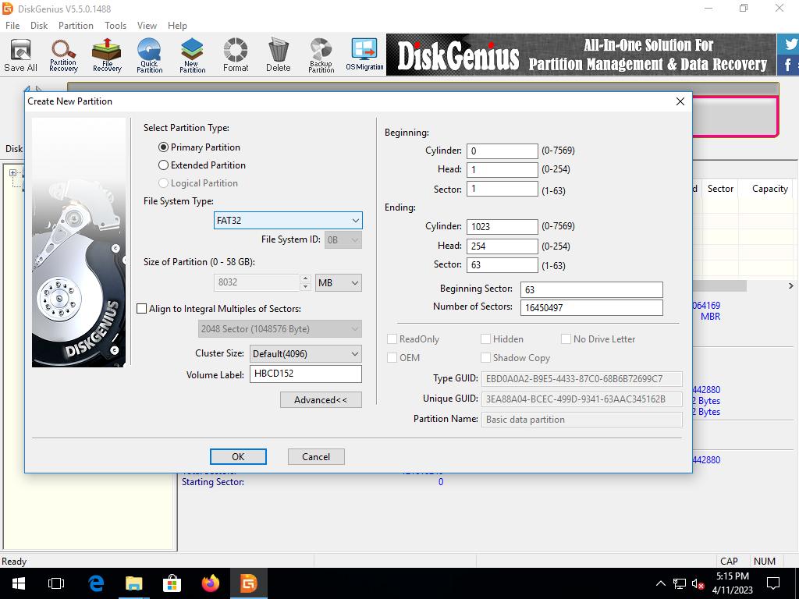Select the Primary Partition option
This screenshot has height=599, width=799.
tap(164, 147)
